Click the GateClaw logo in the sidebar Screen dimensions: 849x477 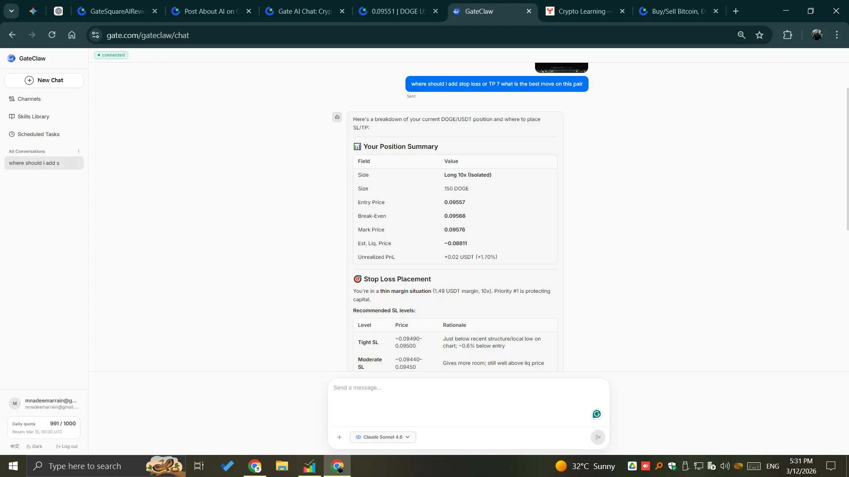coord(11,58)
